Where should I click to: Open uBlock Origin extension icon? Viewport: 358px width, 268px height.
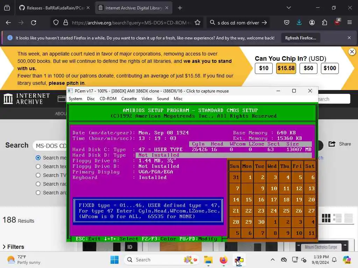coord(337,22)
